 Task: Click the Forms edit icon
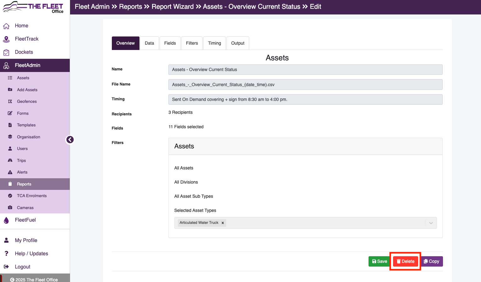click(10, 113)
